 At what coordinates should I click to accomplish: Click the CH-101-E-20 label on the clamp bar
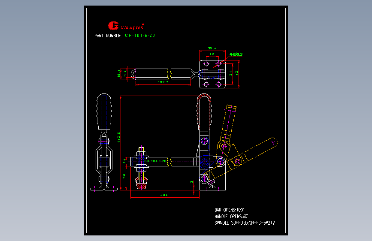(155, 161)
